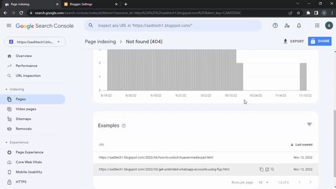Focus the Inspect any URL search field
This screenshot has width=336, height=189.
coord(173,26)
